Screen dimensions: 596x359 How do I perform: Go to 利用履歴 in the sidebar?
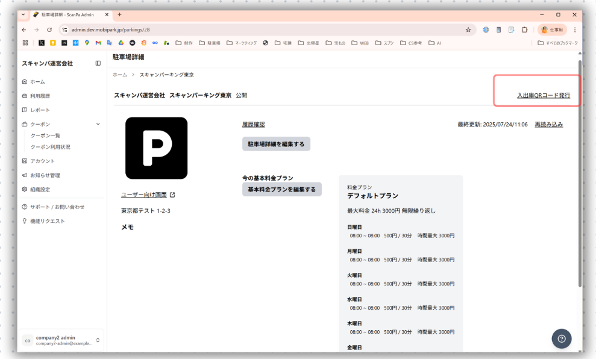coord(40,96)
